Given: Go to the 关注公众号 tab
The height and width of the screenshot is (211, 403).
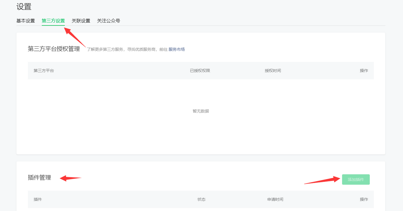Looking at the screenshot, I should tap(109, 21).
